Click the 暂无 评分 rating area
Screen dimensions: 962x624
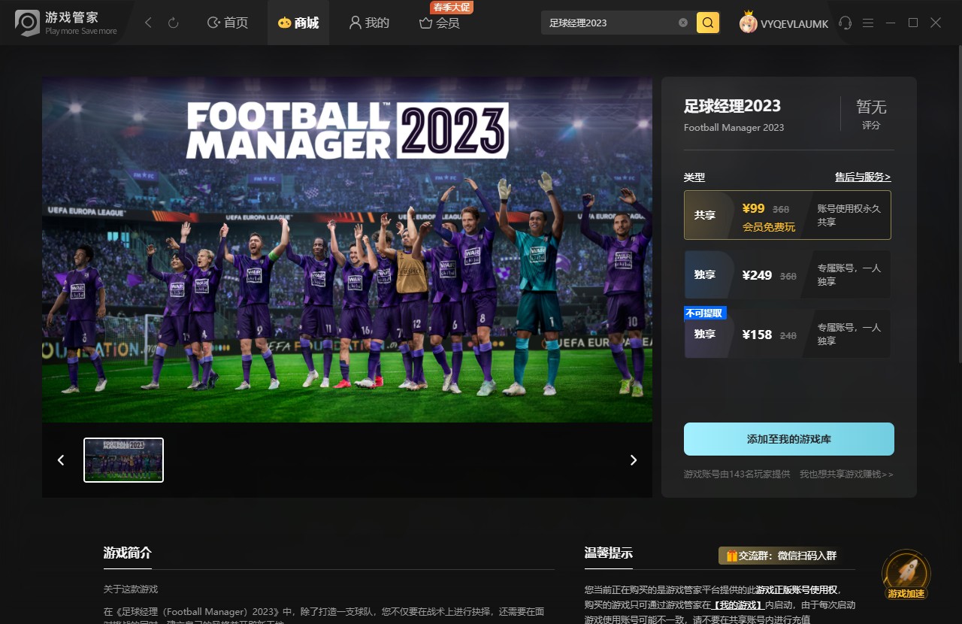click(x=871, y=114)
